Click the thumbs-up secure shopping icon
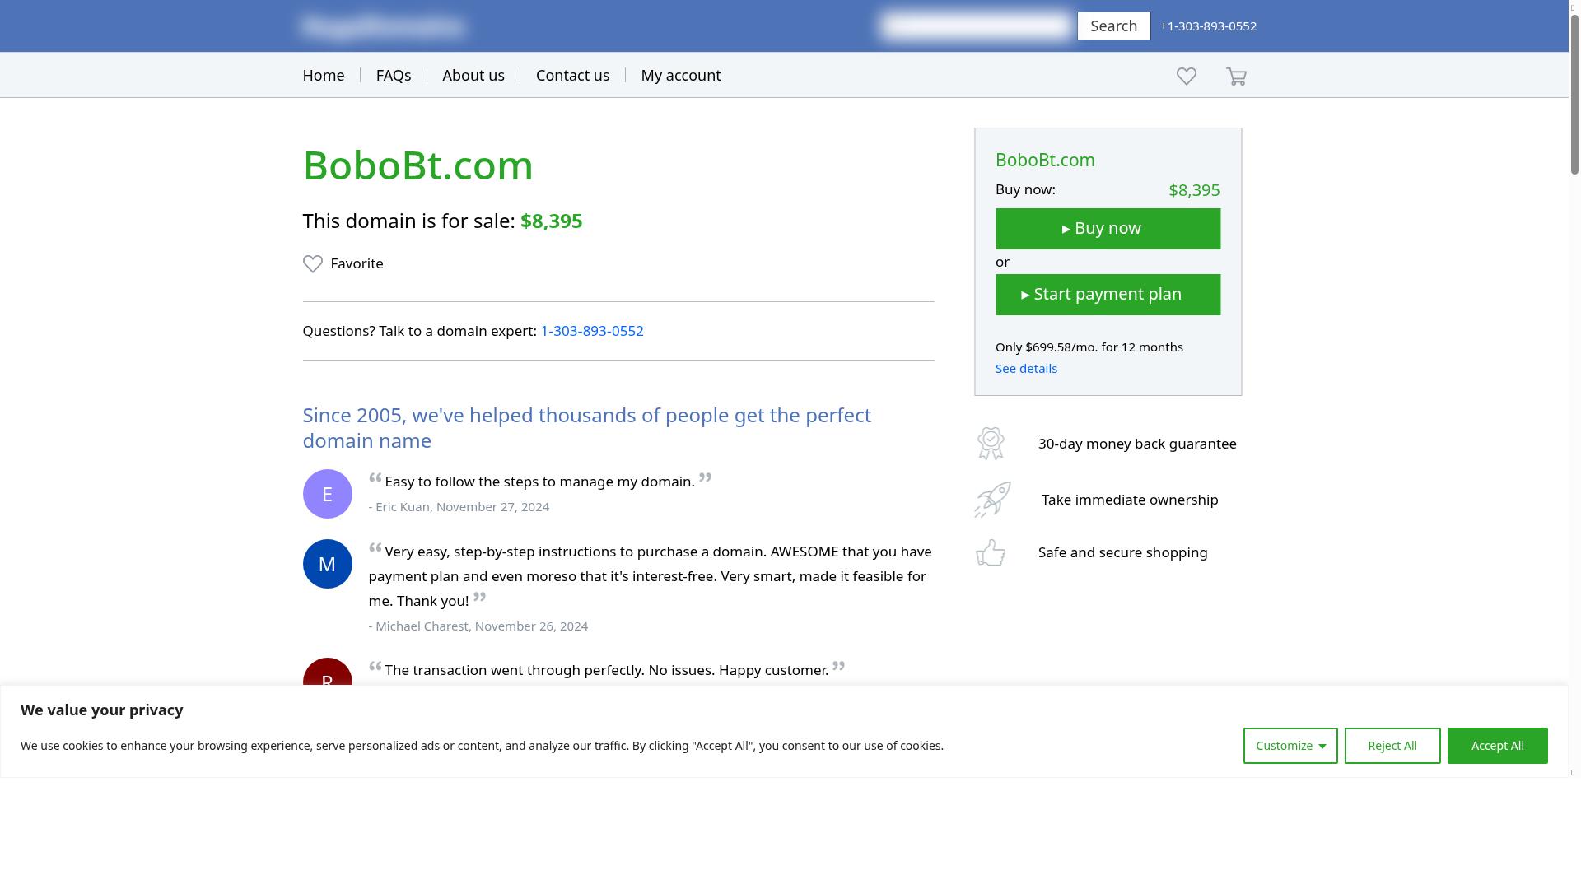1581x889 pixels. [x=991, y=552]
